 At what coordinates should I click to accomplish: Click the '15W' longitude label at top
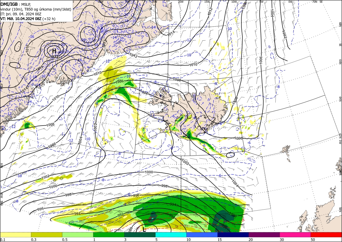[x=207, y=2]
